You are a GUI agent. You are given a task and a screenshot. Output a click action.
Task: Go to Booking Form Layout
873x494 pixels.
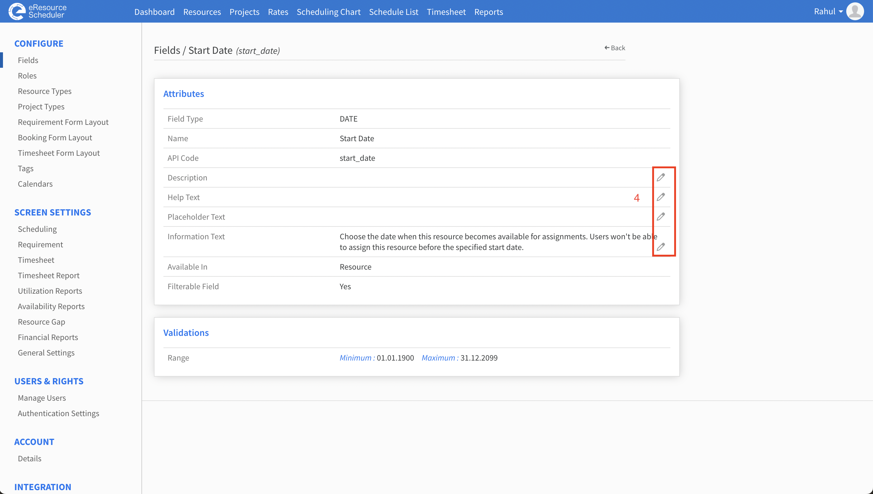(55, 137)
